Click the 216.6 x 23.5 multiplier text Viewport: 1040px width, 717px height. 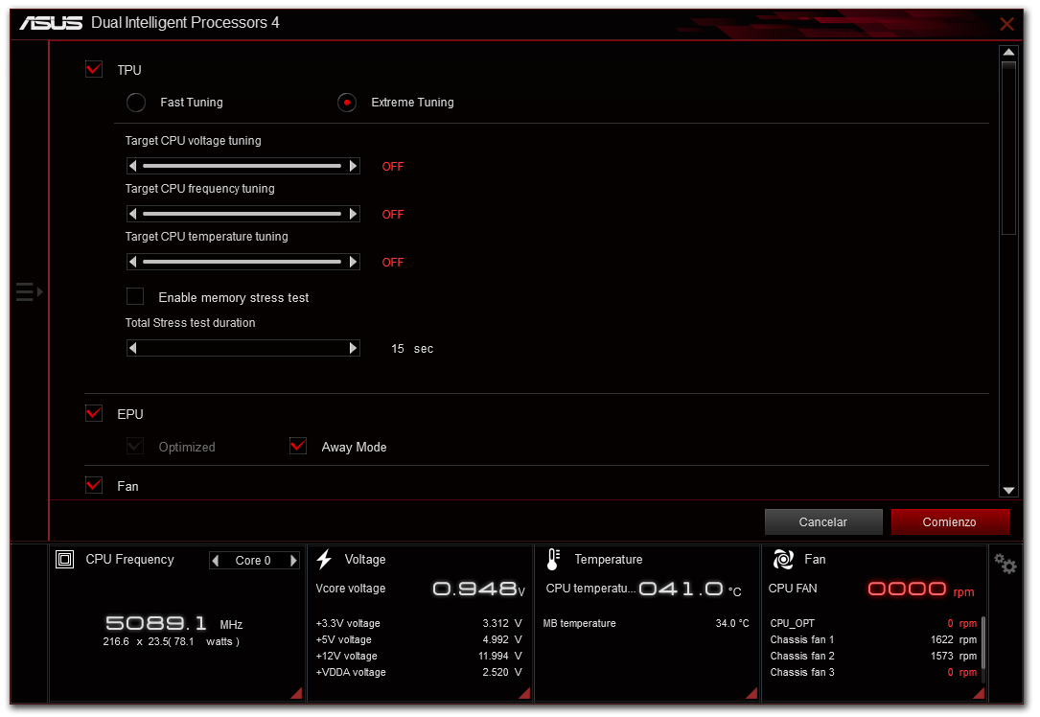(172, 642)
